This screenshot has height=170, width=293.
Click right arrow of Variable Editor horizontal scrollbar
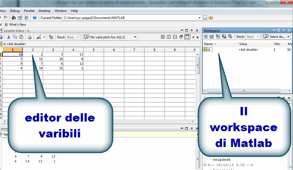pos(193,121)
